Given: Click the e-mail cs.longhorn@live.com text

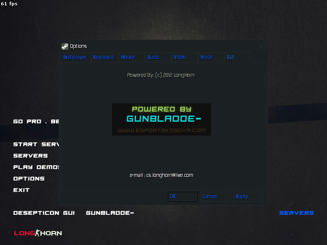Looking at the screenshot, I should point(161,175).
